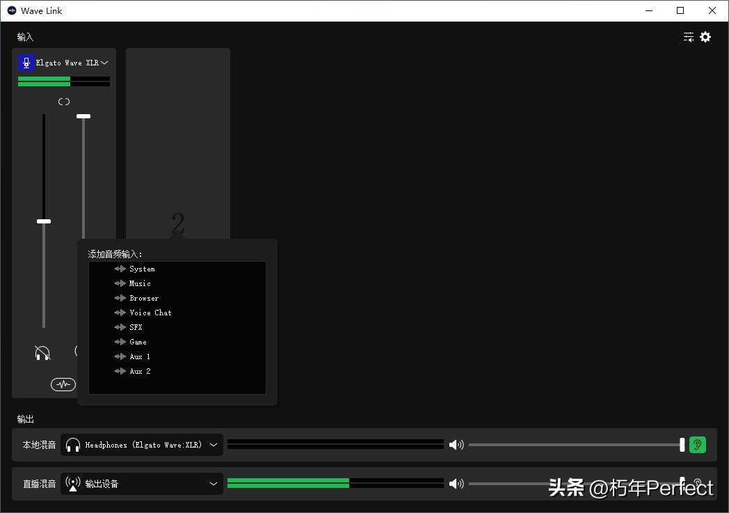
Task: Click the output mixer icon beside the settings gear
Action: click(x=688, y=37)
